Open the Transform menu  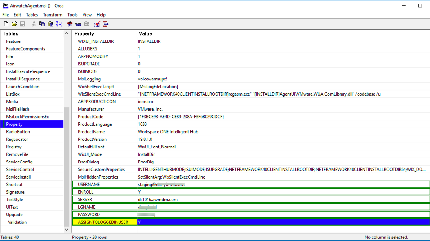53,15
